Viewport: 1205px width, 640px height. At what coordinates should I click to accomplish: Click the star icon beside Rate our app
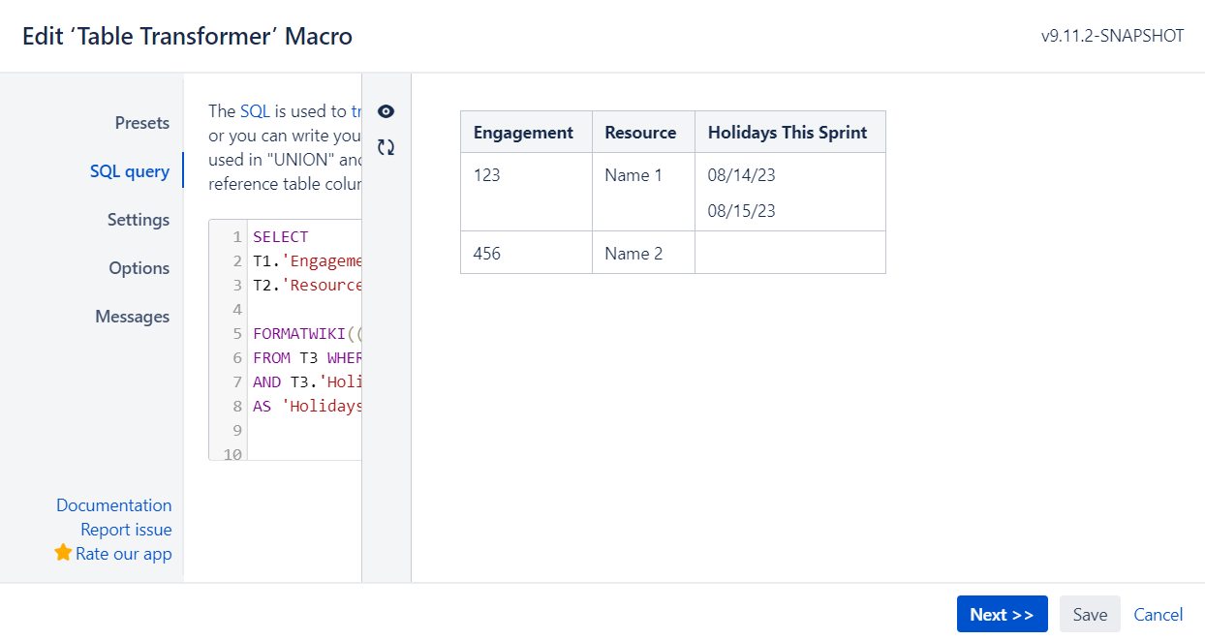pyautogui.click(x=62, y=553)
